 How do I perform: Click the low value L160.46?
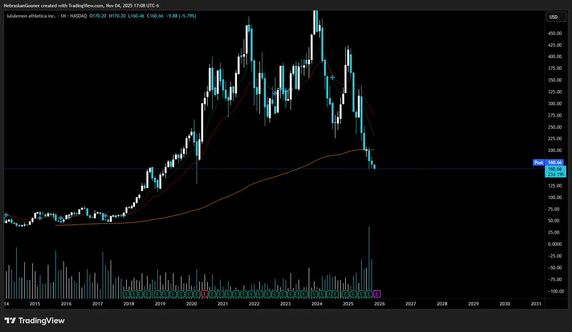point(136,16)
